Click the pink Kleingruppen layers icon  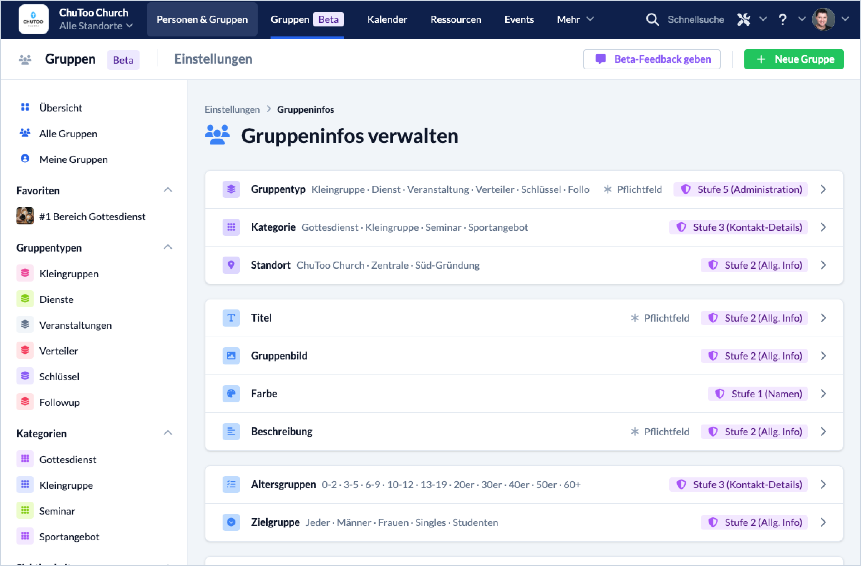(25, 273)
